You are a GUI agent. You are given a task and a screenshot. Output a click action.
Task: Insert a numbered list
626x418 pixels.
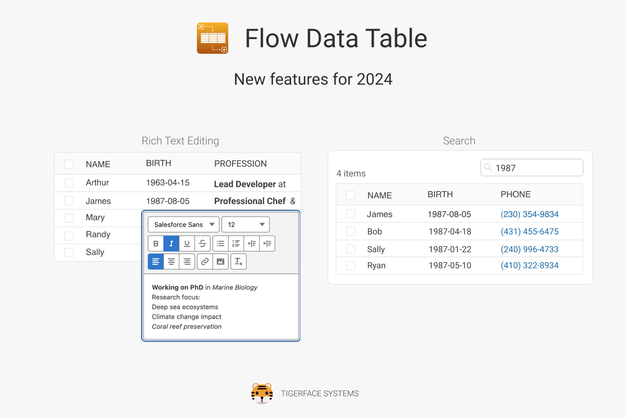(x=236, y=244)
